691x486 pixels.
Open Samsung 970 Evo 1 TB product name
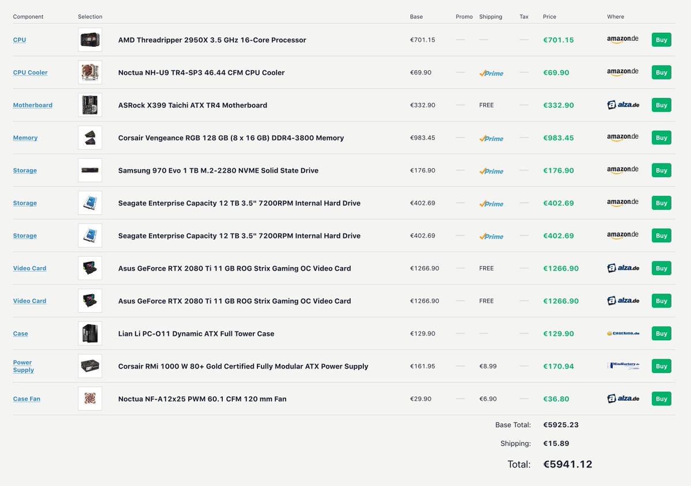(218, 170)
